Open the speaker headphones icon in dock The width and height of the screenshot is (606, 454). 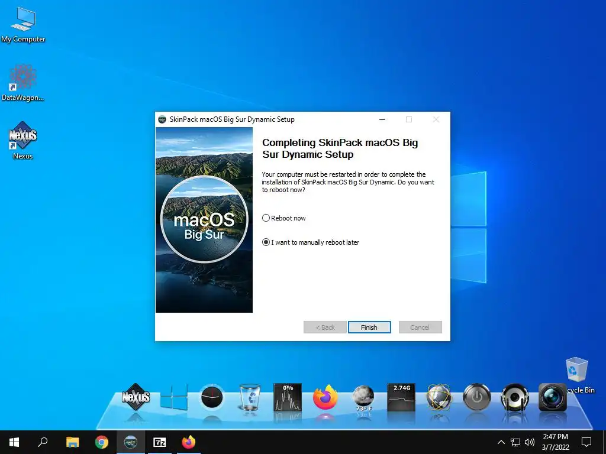(x=515, y=397)
